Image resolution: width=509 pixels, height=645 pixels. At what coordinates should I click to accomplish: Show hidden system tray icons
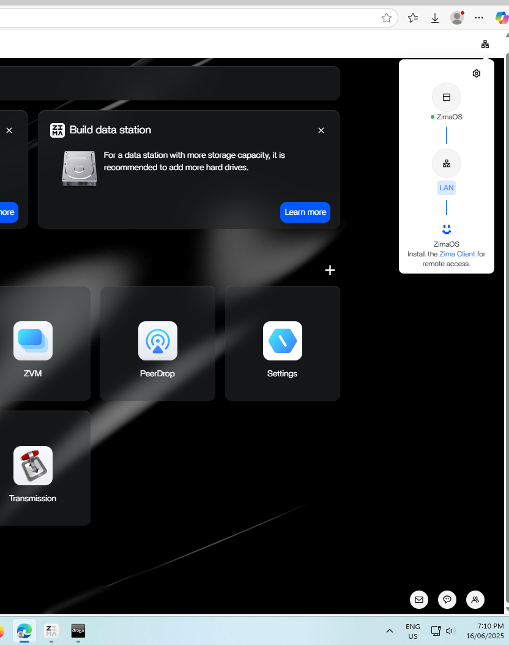click(390, 631)
